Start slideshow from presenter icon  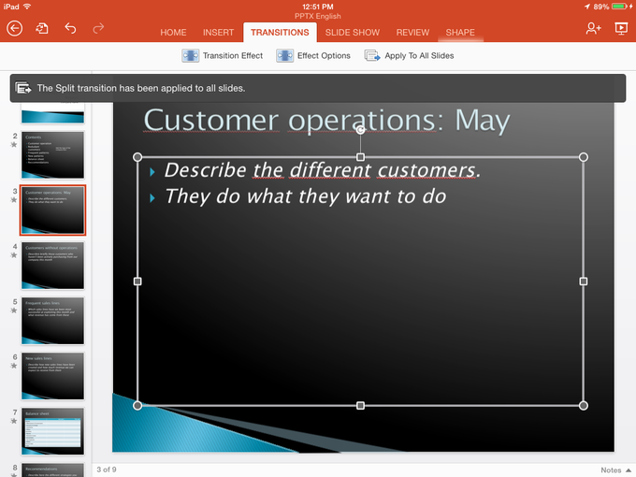tap(621, 28)
